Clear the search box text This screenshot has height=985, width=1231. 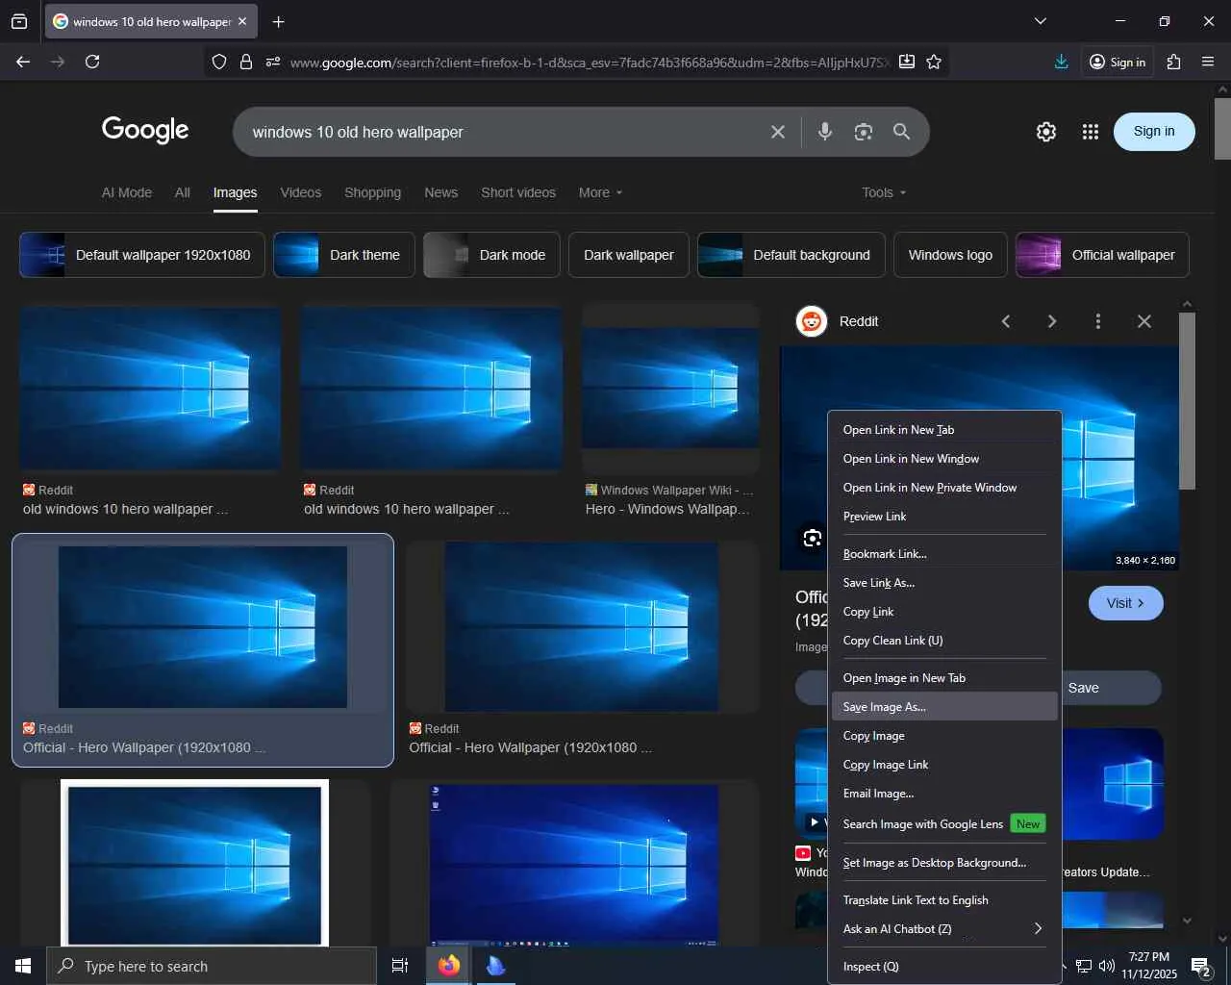(x=777, y=132)
